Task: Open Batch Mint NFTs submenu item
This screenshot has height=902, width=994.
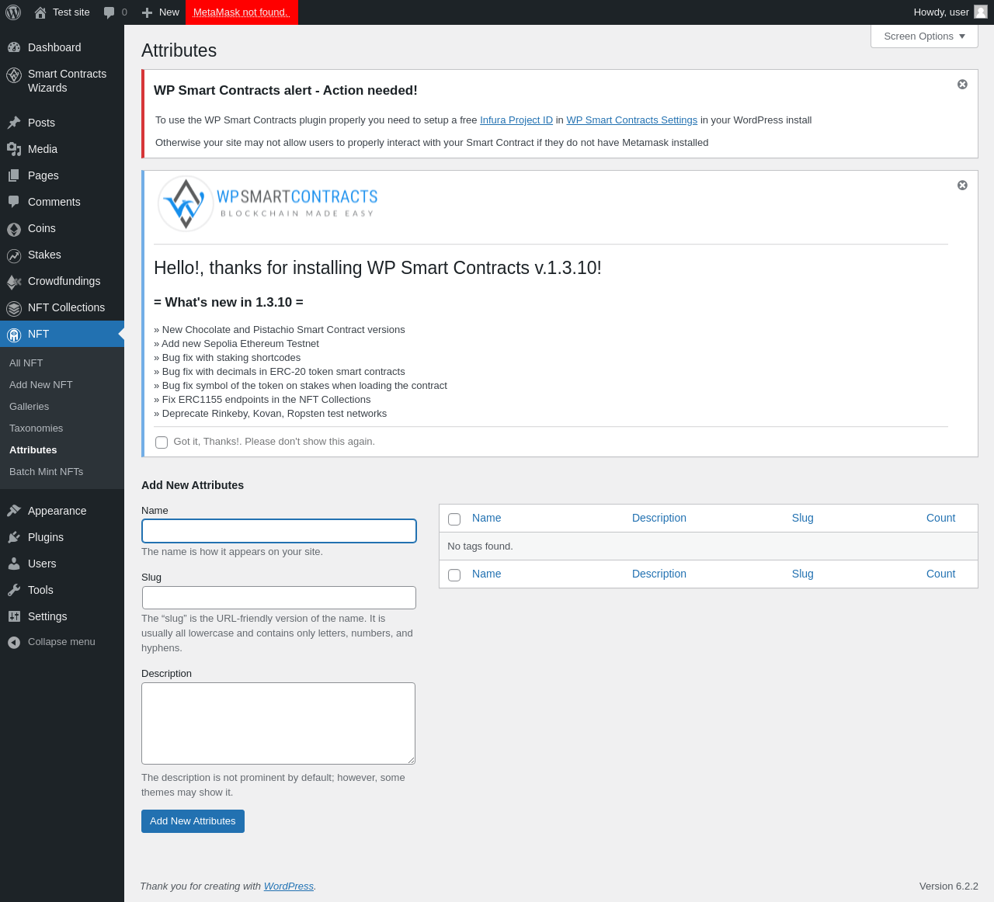Action: point(47,471)
